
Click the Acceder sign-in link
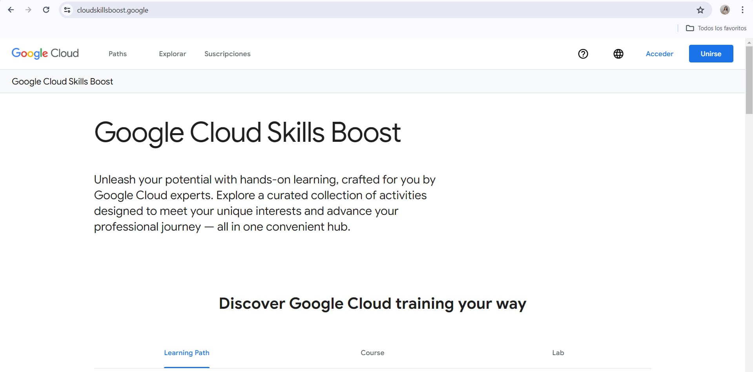coord(659,54)
